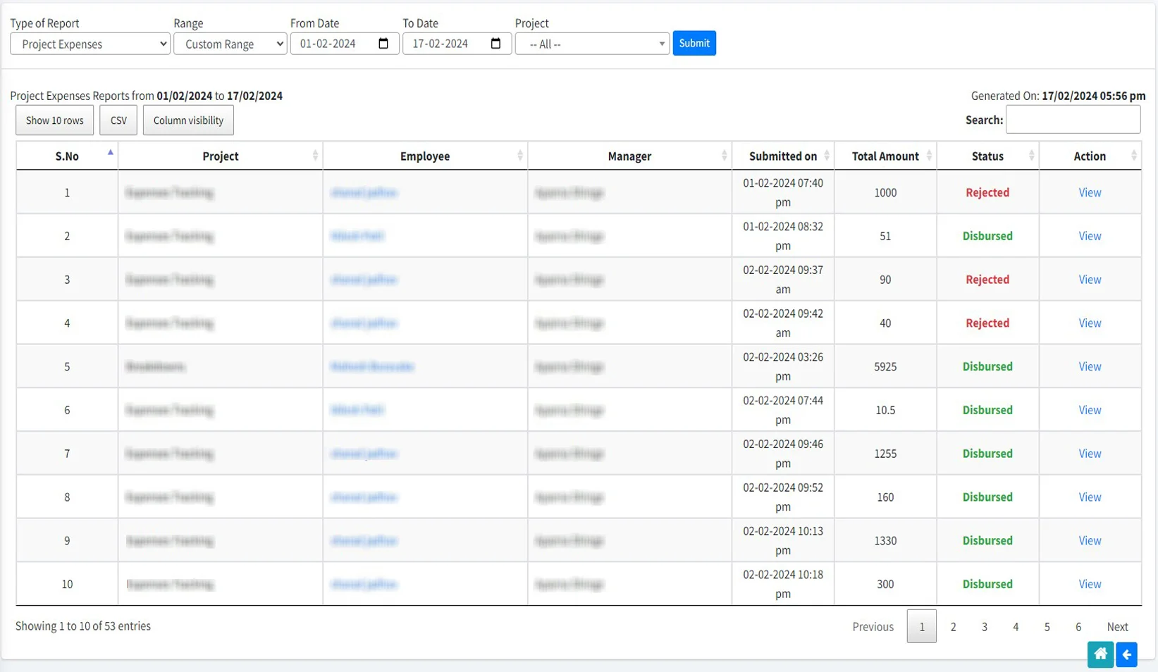Sort the table using the Employee column arrows
This screenshot has height=672, width=1158.
pyautogui.click(x=520, y=156)
